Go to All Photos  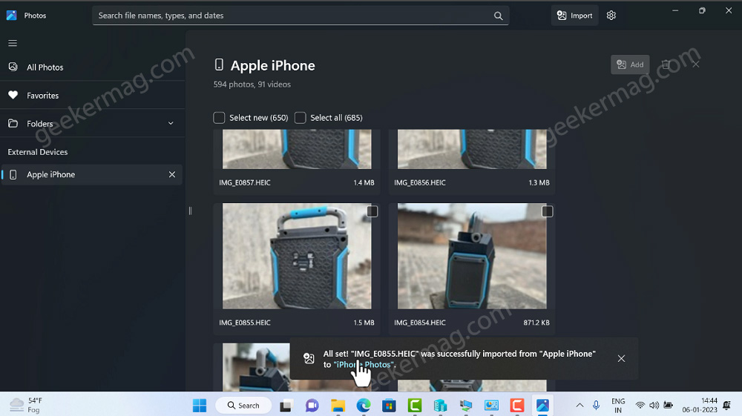(92, 67)
